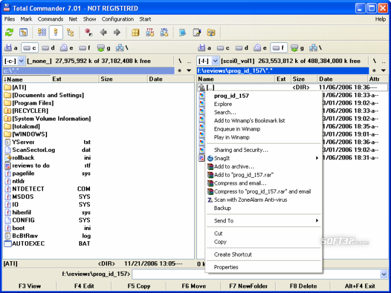The width and height of the screenshot is (391, 293).
Task: Go back with the left arrow icon
Action: [x=103, y=32]
